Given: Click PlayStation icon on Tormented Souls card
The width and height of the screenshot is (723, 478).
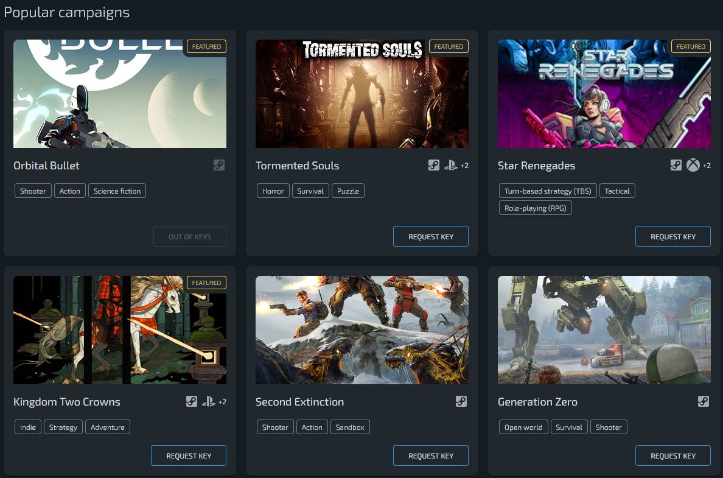Looking at the screenshot, I should click(x=450, y=165).
